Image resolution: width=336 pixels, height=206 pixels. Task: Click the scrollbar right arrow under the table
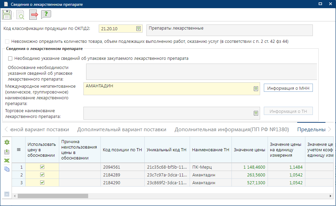(x=331, y=196)
